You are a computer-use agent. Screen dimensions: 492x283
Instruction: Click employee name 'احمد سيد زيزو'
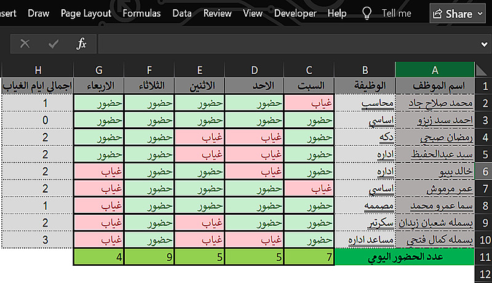[x=435, y=120]
